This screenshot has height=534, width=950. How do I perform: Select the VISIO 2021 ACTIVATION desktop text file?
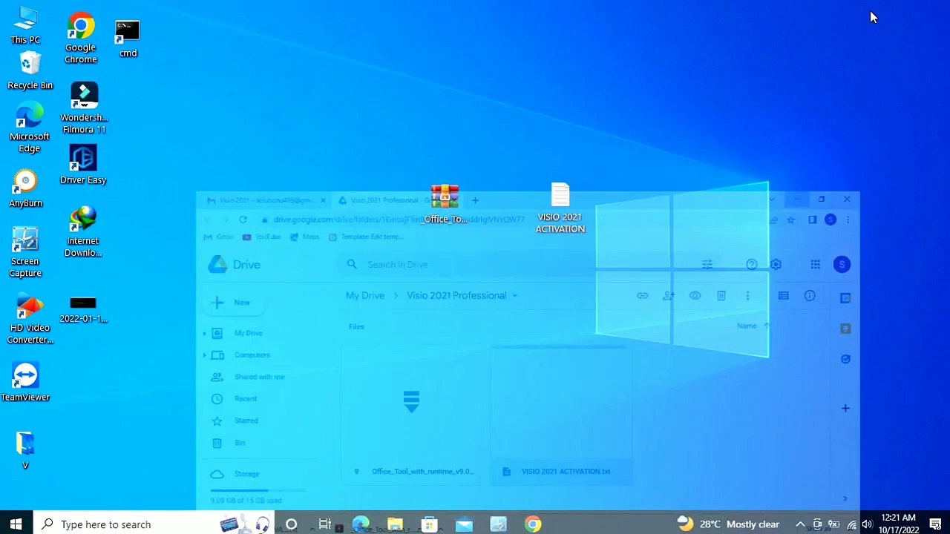560,208
